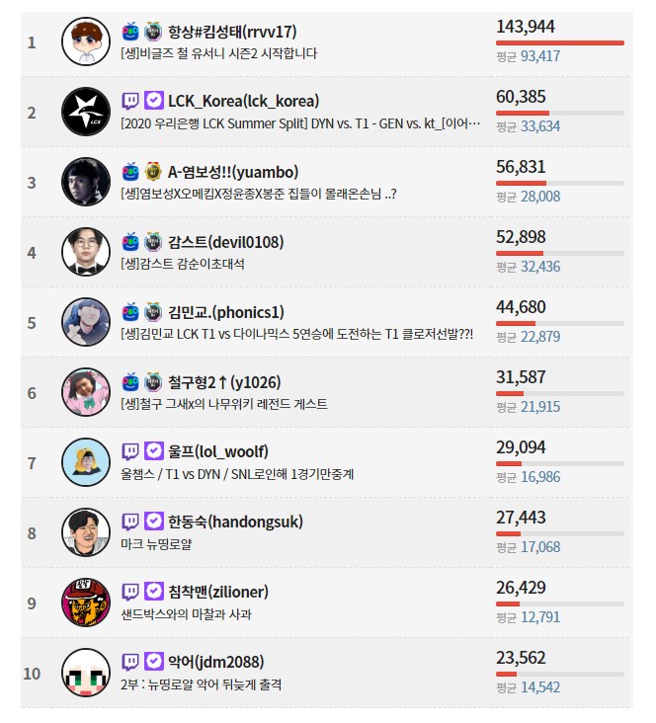Click the verified checkmark next to 한동숙
Viewport: 656px width, 723px height.
153,522
